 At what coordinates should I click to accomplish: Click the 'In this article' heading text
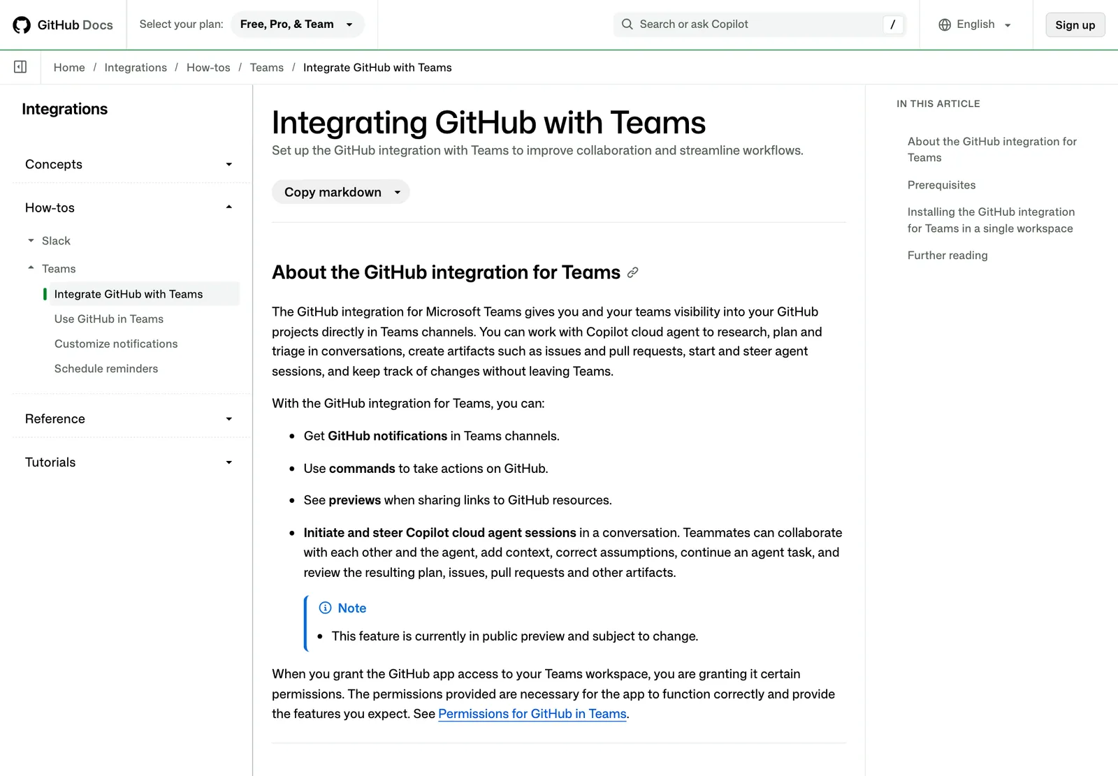coord(938,104)
